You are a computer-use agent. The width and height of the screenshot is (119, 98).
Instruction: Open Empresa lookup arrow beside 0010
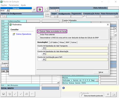click(x=8, y=11)
